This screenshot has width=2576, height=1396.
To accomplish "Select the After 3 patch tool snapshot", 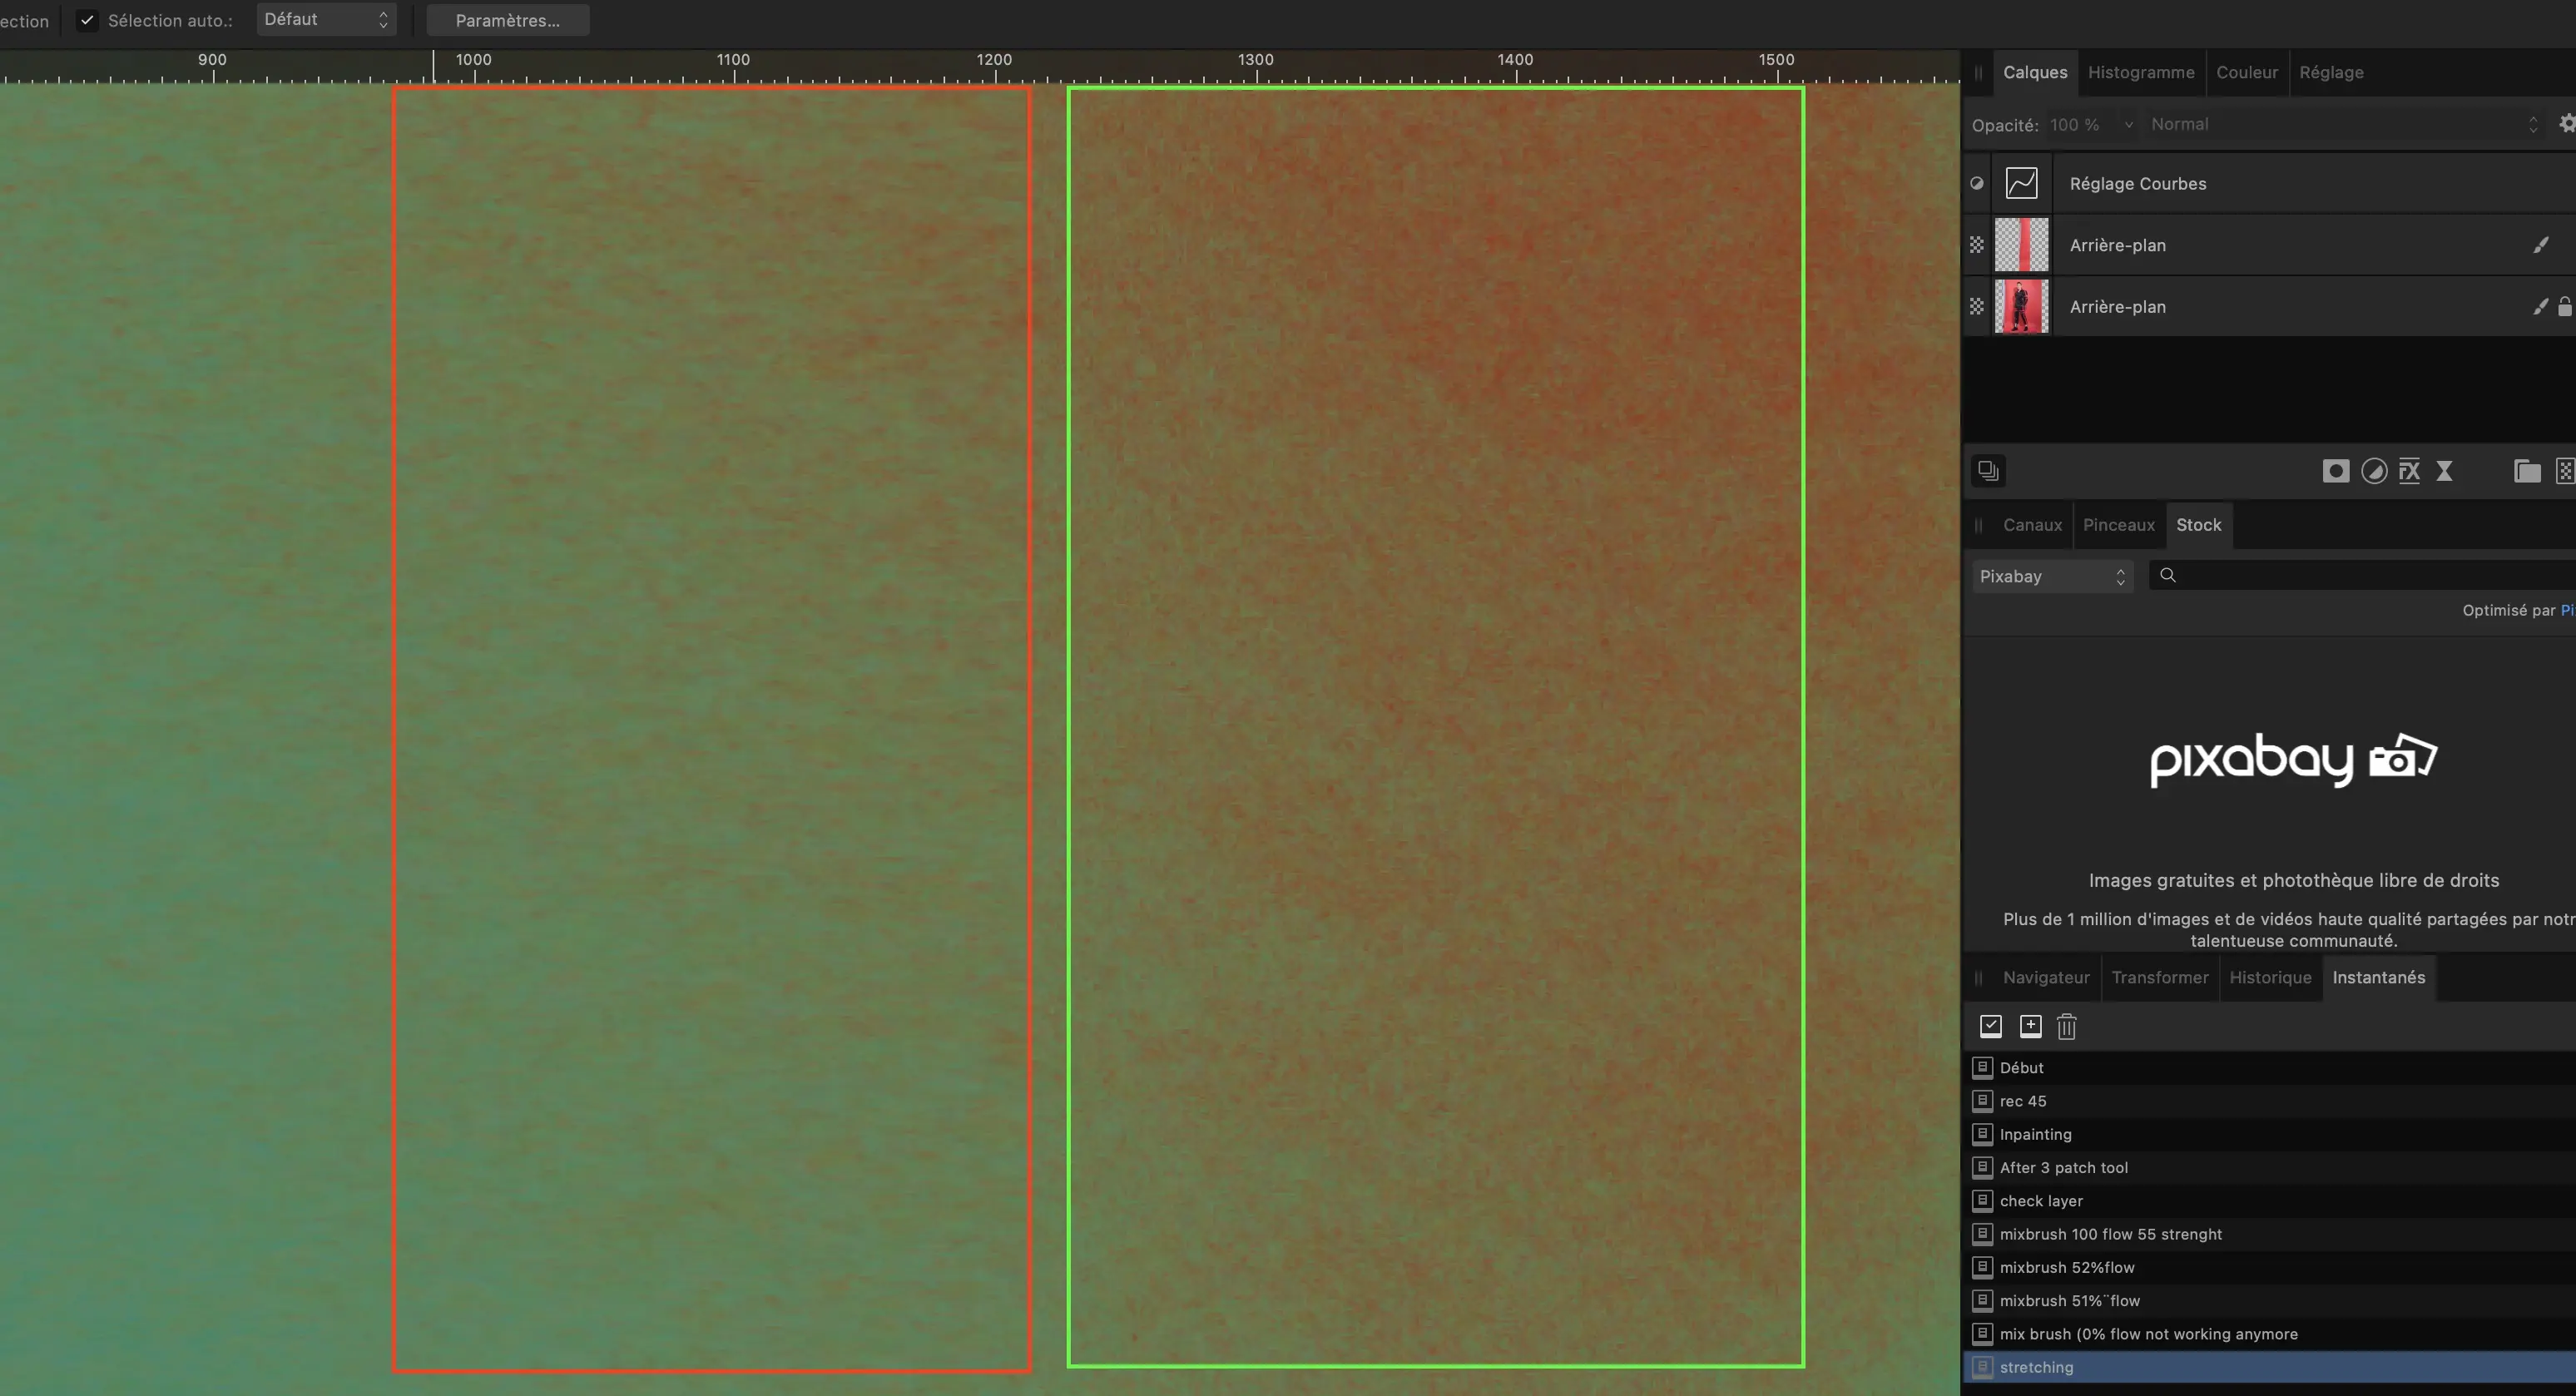I will (x=2270, y=1167).
